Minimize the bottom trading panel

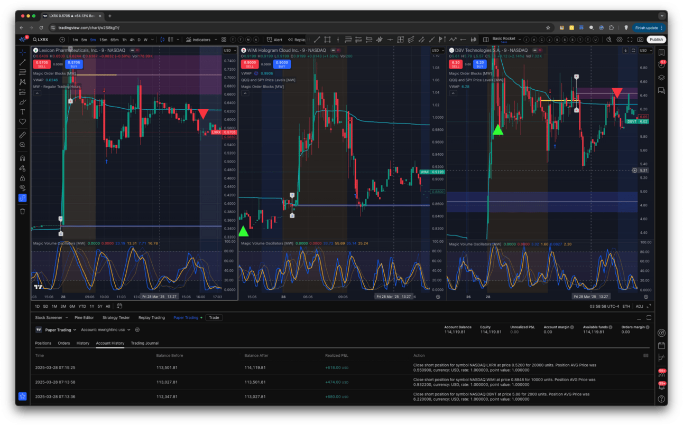pyautogui.click(x=639, y=318)
